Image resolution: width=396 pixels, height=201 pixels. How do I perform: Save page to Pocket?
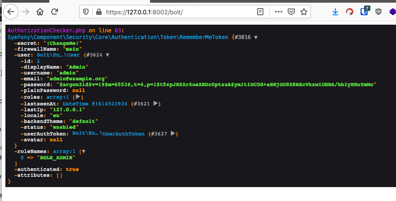[291, 12]
